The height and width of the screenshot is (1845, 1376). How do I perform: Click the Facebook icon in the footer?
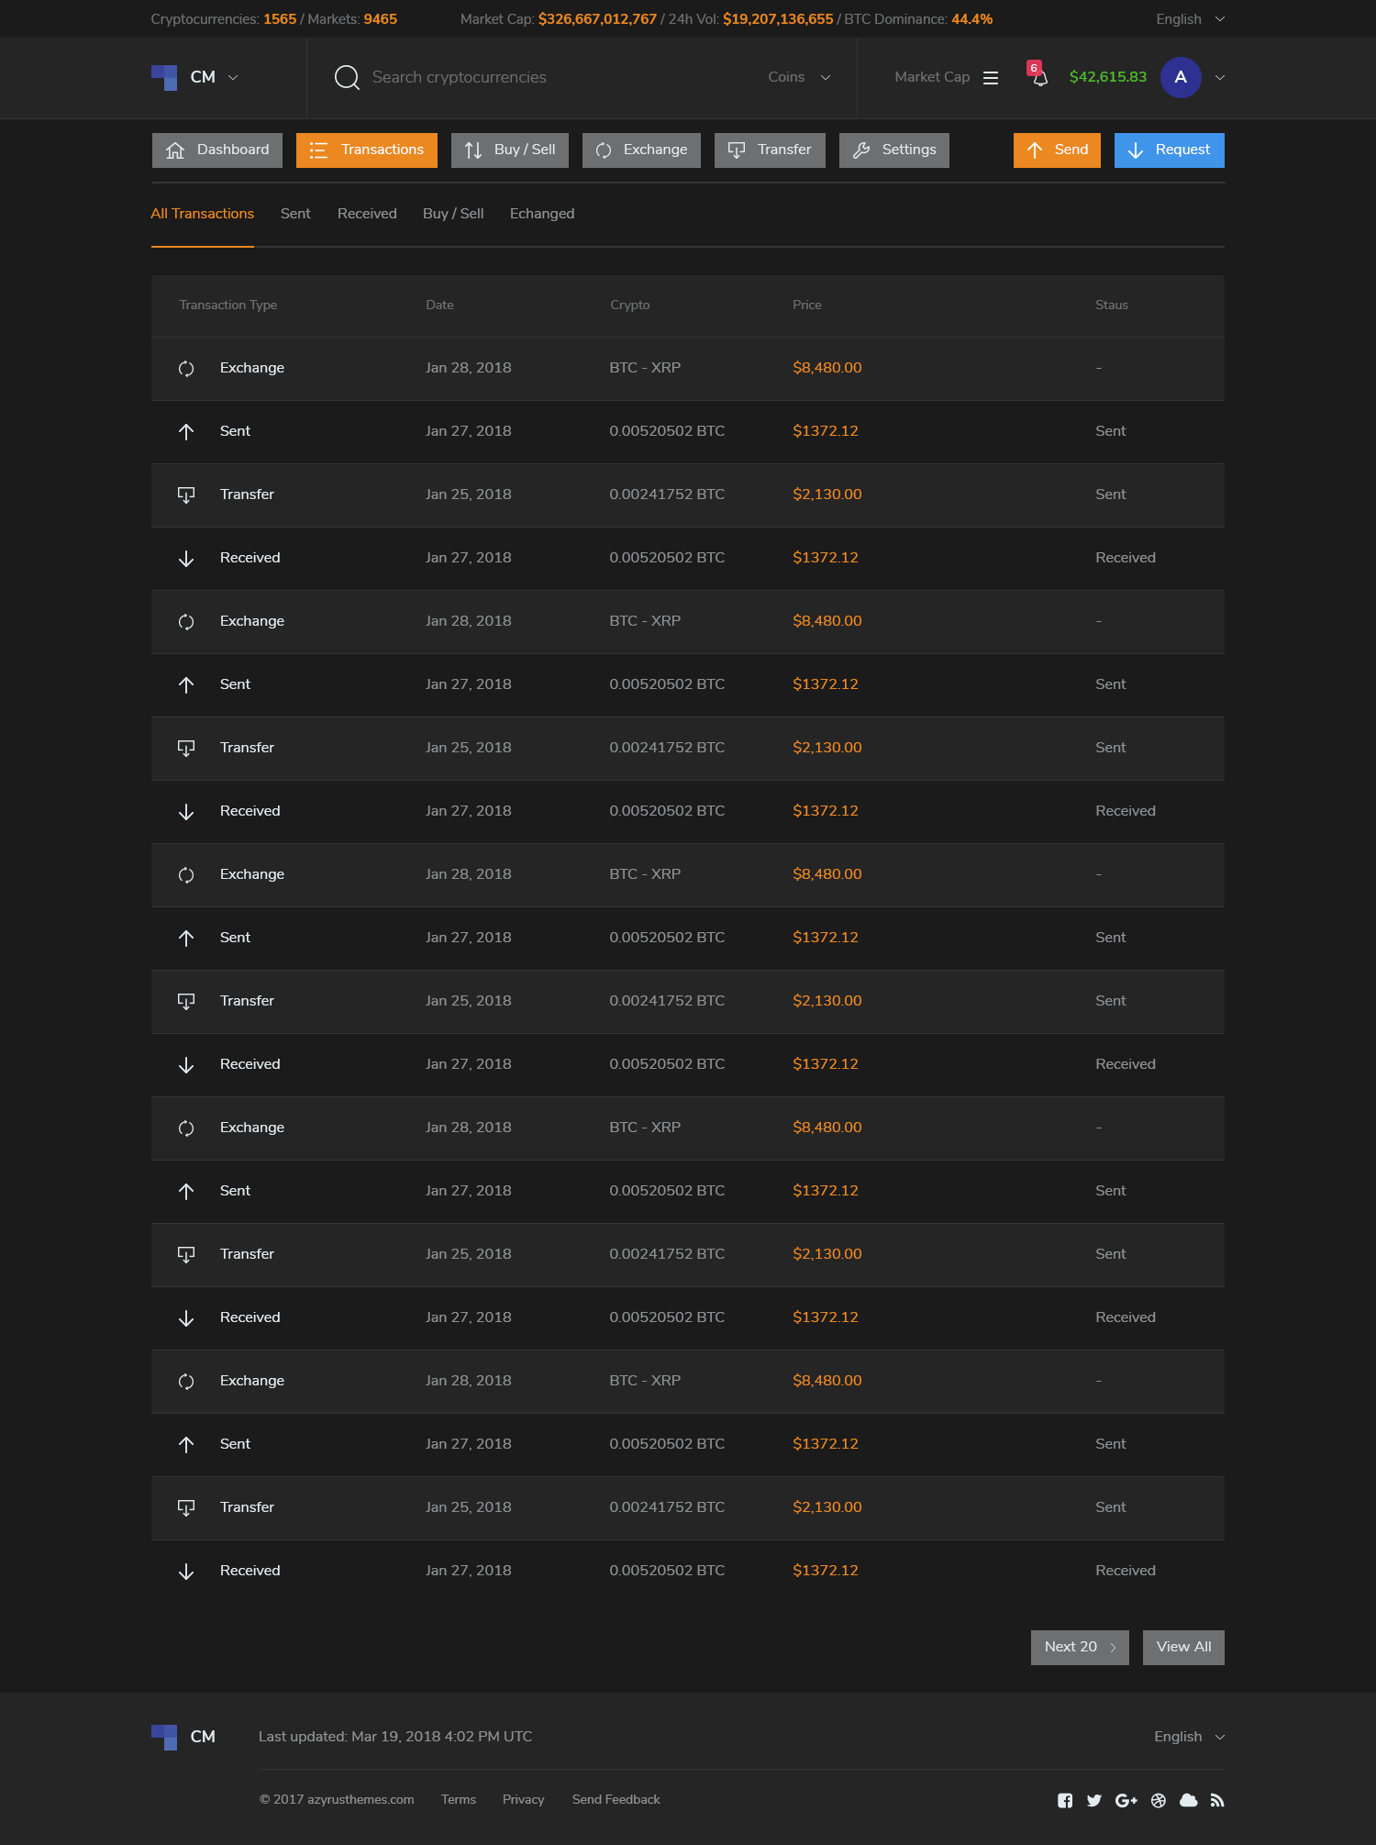[1065, 1800]
